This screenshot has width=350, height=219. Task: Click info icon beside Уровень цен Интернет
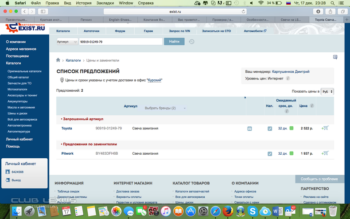[x=288, y=78]
